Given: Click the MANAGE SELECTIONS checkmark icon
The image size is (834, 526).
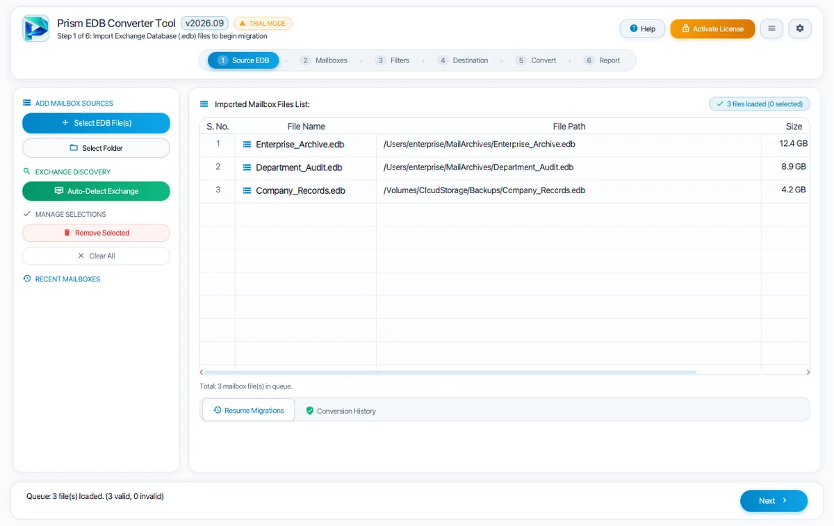Looking at the screenshot, I should click(x=26, y=214).
